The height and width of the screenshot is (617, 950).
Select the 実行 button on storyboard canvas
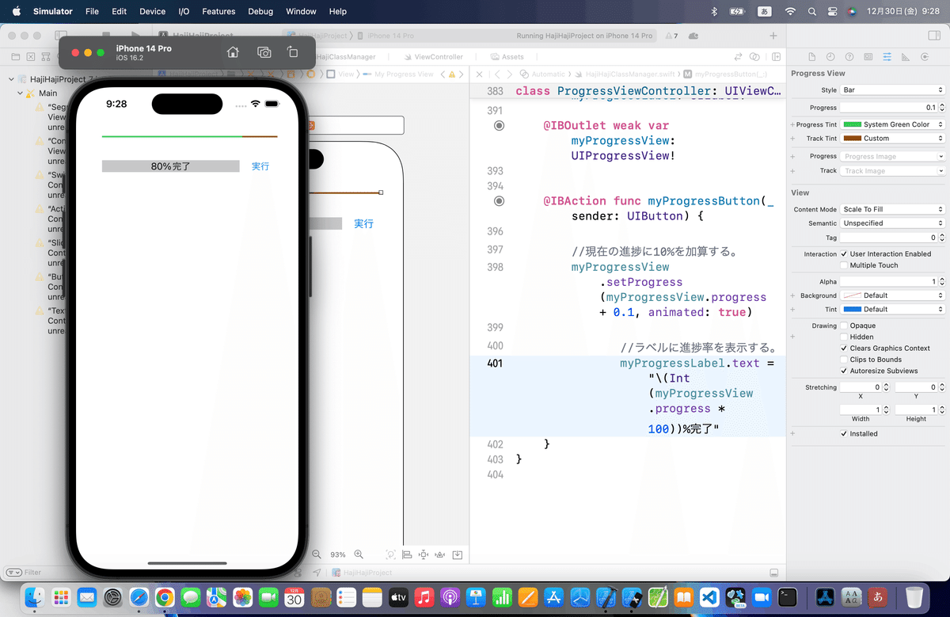tap(363, 224)
